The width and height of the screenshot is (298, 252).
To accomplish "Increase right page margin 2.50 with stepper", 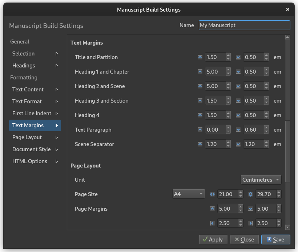I will pyautogui.click(x=279, y=221).
